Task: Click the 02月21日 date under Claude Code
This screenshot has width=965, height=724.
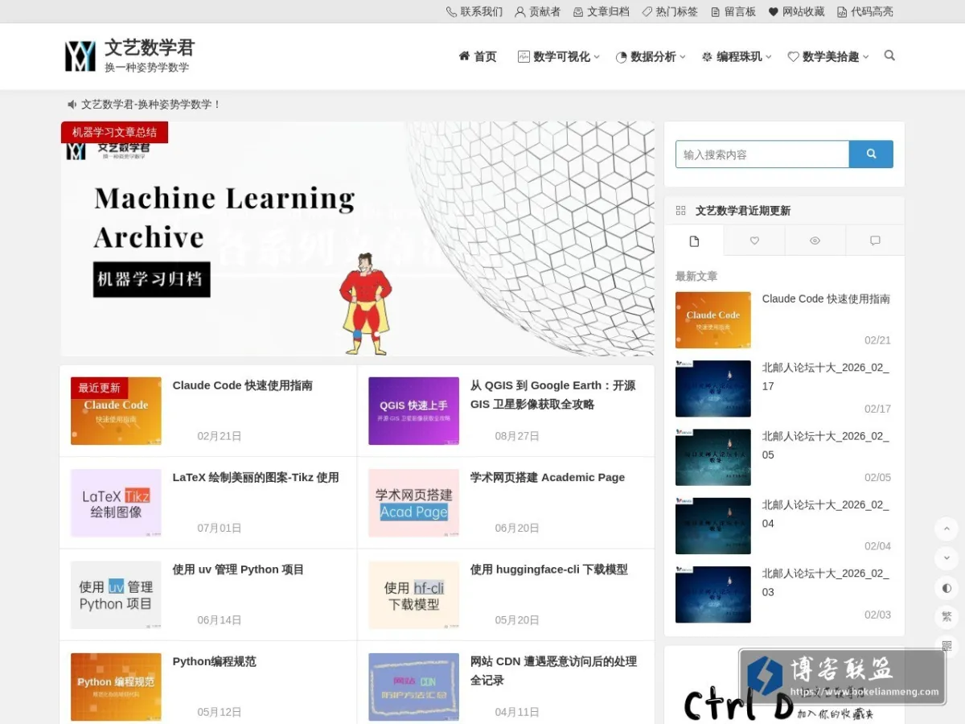Action: click(220, 436)
